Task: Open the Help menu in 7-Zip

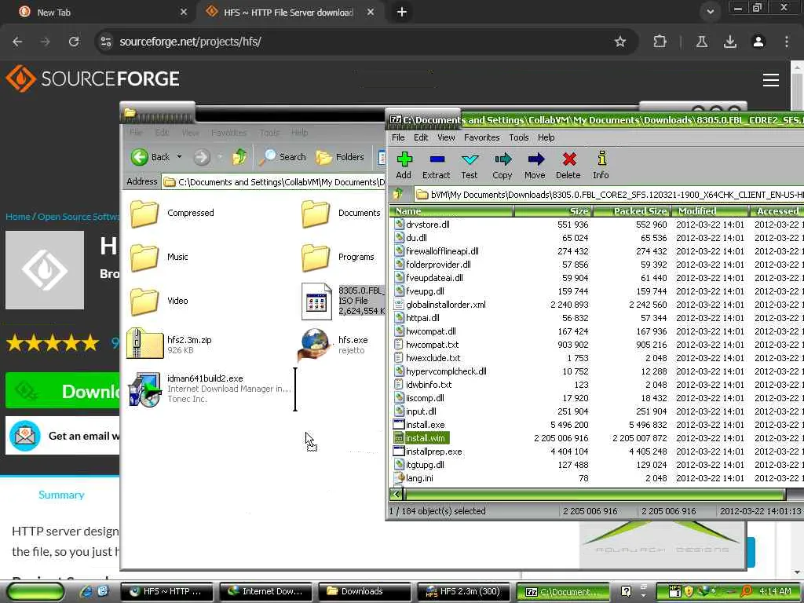Action: pos(546,137)
